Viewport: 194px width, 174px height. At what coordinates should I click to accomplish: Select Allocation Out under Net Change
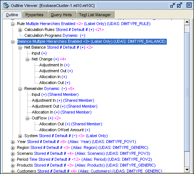(55, 83)
